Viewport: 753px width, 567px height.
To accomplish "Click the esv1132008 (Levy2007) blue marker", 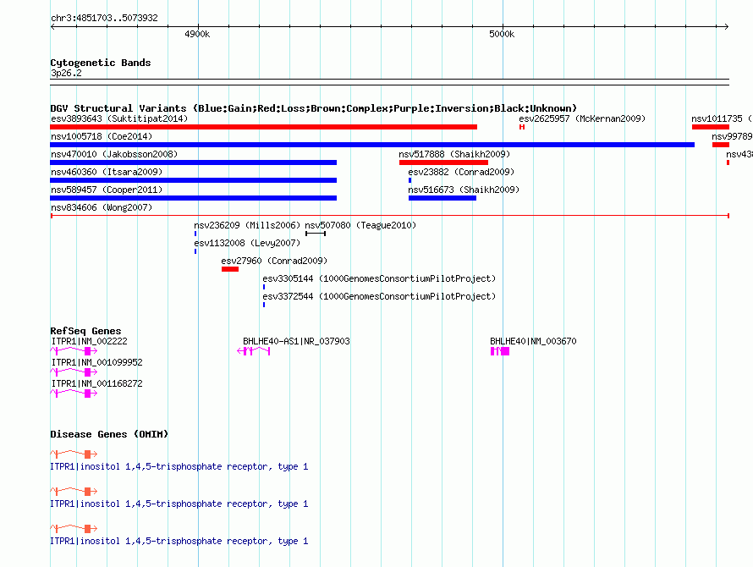I will tap(195, 251).
